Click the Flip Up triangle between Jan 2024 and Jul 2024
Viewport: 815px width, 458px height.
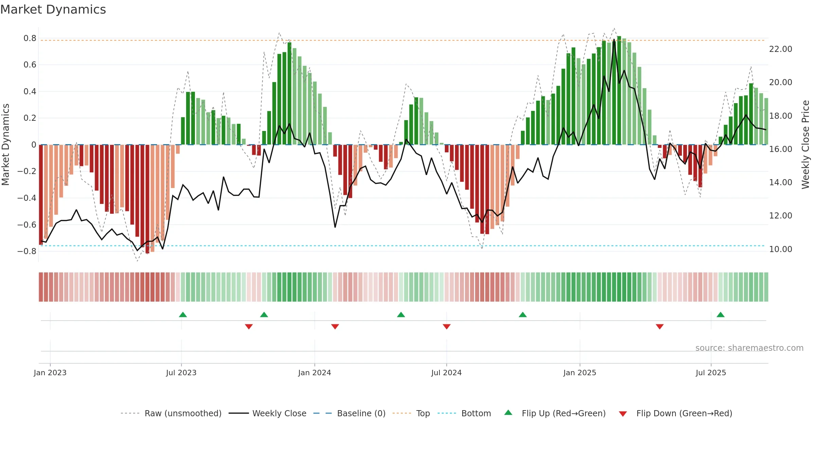[x=401, y=315]
